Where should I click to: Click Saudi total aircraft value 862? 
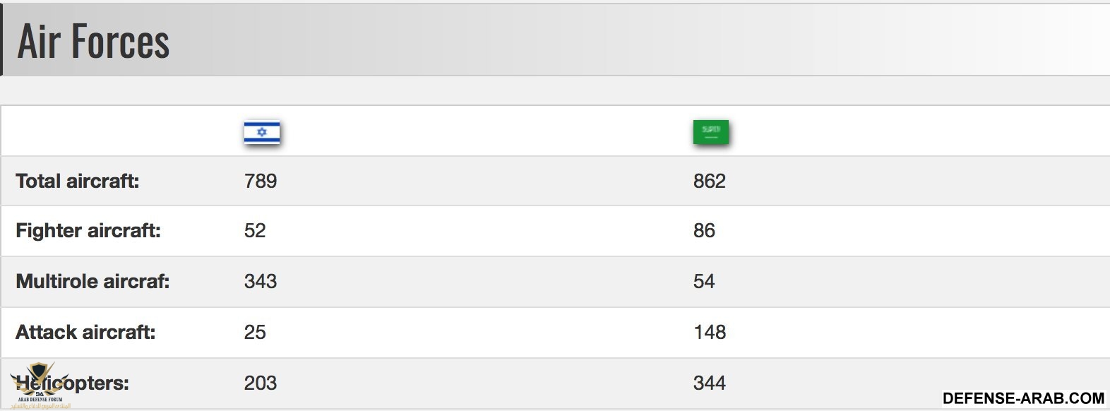click(710, 181)
